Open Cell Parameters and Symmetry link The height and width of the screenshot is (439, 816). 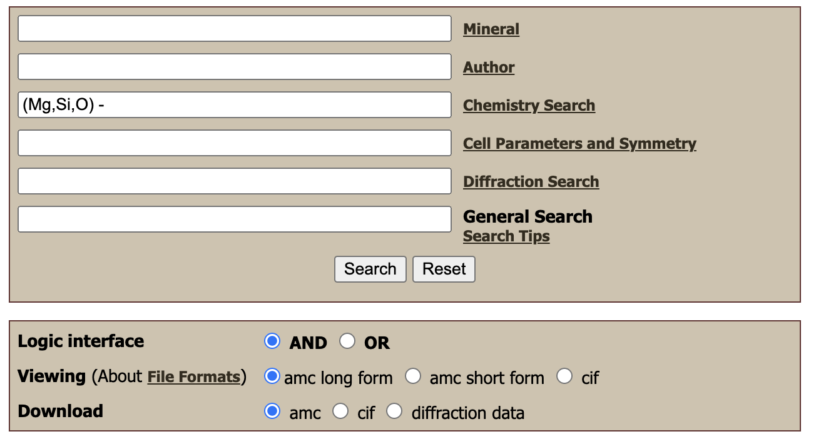coord(579,144)
